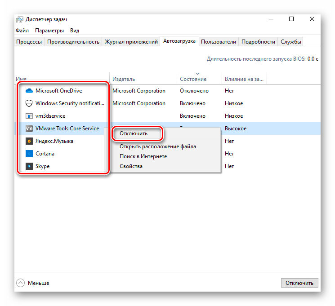This screenshot has width=335, height=306.
Task: Choose Свойства in the context menu
Action: 131,166
